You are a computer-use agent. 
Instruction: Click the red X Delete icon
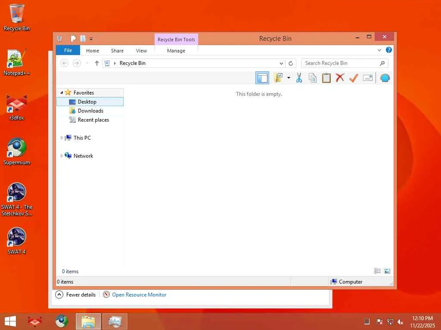point(340,78)
